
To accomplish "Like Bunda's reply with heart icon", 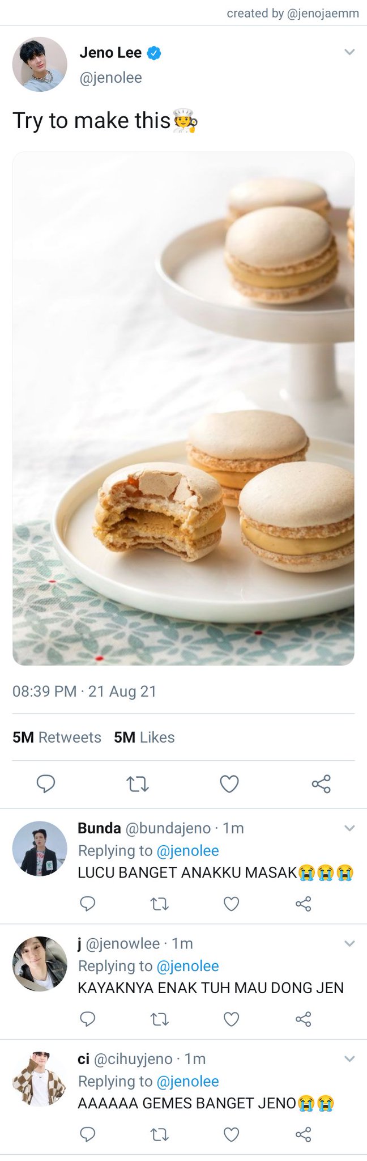I will click(x=231, y=904).
